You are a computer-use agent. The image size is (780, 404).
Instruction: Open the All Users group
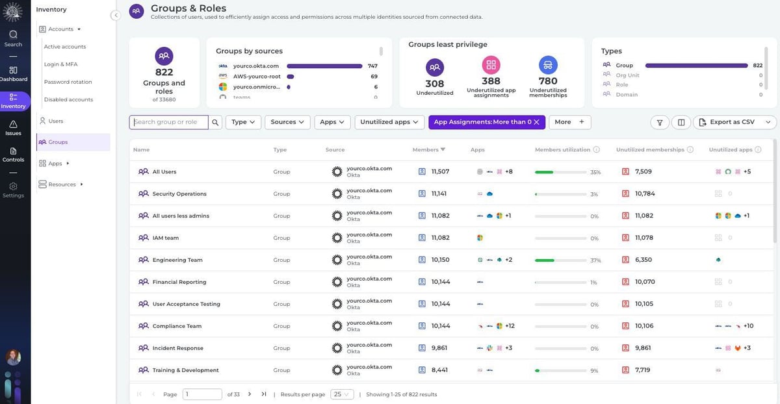tap(164, 171)
